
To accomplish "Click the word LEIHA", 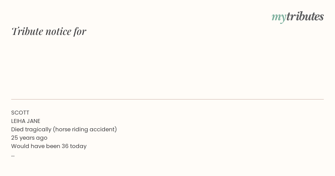I will pyautogui.click(x=18, y=121).
